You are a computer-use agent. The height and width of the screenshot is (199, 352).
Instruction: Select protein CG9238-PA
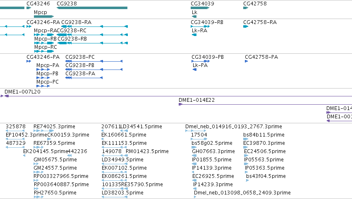tap(80, 74)
